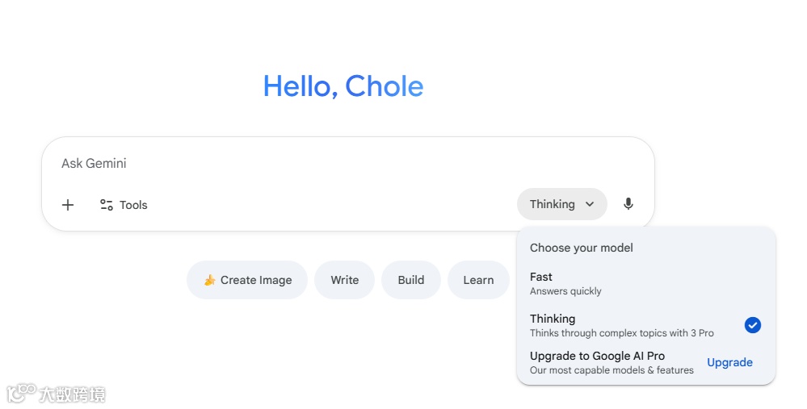This screenshot has width=807, height=409.
Task: Click the Thinking model selector pill label
Action: (553, 204)
